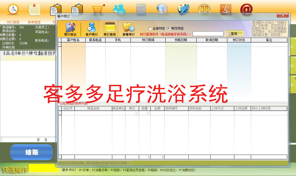Image resolution: width=296 pixels, height=176 pixels.
Task: Click the 预订状态 column header
Action: coord(239,40)
